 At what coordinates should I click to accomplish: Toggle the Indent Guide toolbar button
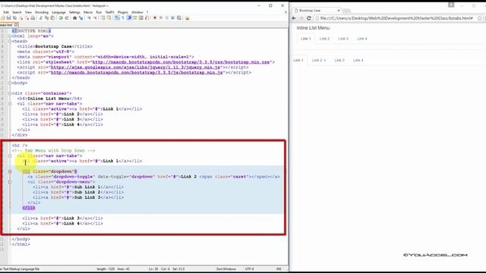click(x=128, y=18)
